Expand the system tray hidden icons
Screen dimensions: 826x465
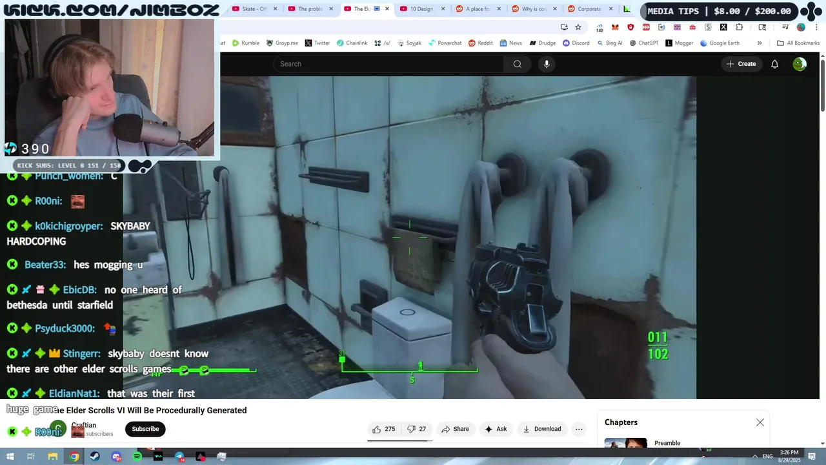pyautogui.click(x=755, y=457)
